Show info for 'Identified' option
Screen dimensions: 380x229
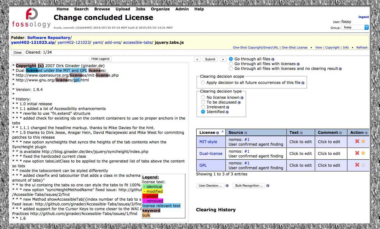227,112
